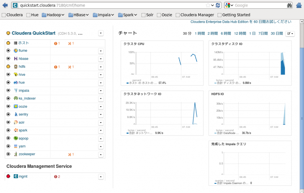304x193 pixels.
Task: Open the hive service icon
Action: coord(16,75)
